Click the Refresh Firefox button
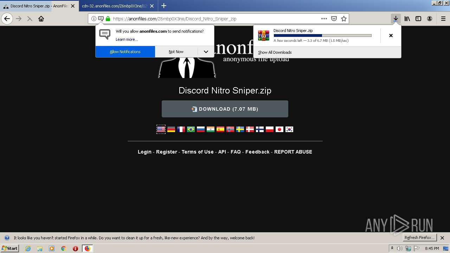The width and height of the screenshot is (450, 253). coord(419,238)
